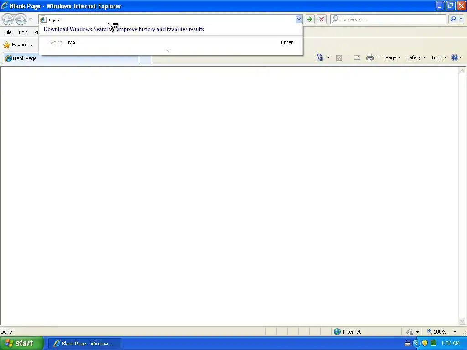
Task: Click the page icon in the address bar
Action: 43,19
